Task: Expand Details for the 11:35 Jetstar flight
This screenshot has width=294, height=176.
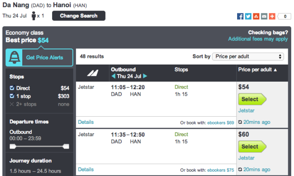Action: 86,170
